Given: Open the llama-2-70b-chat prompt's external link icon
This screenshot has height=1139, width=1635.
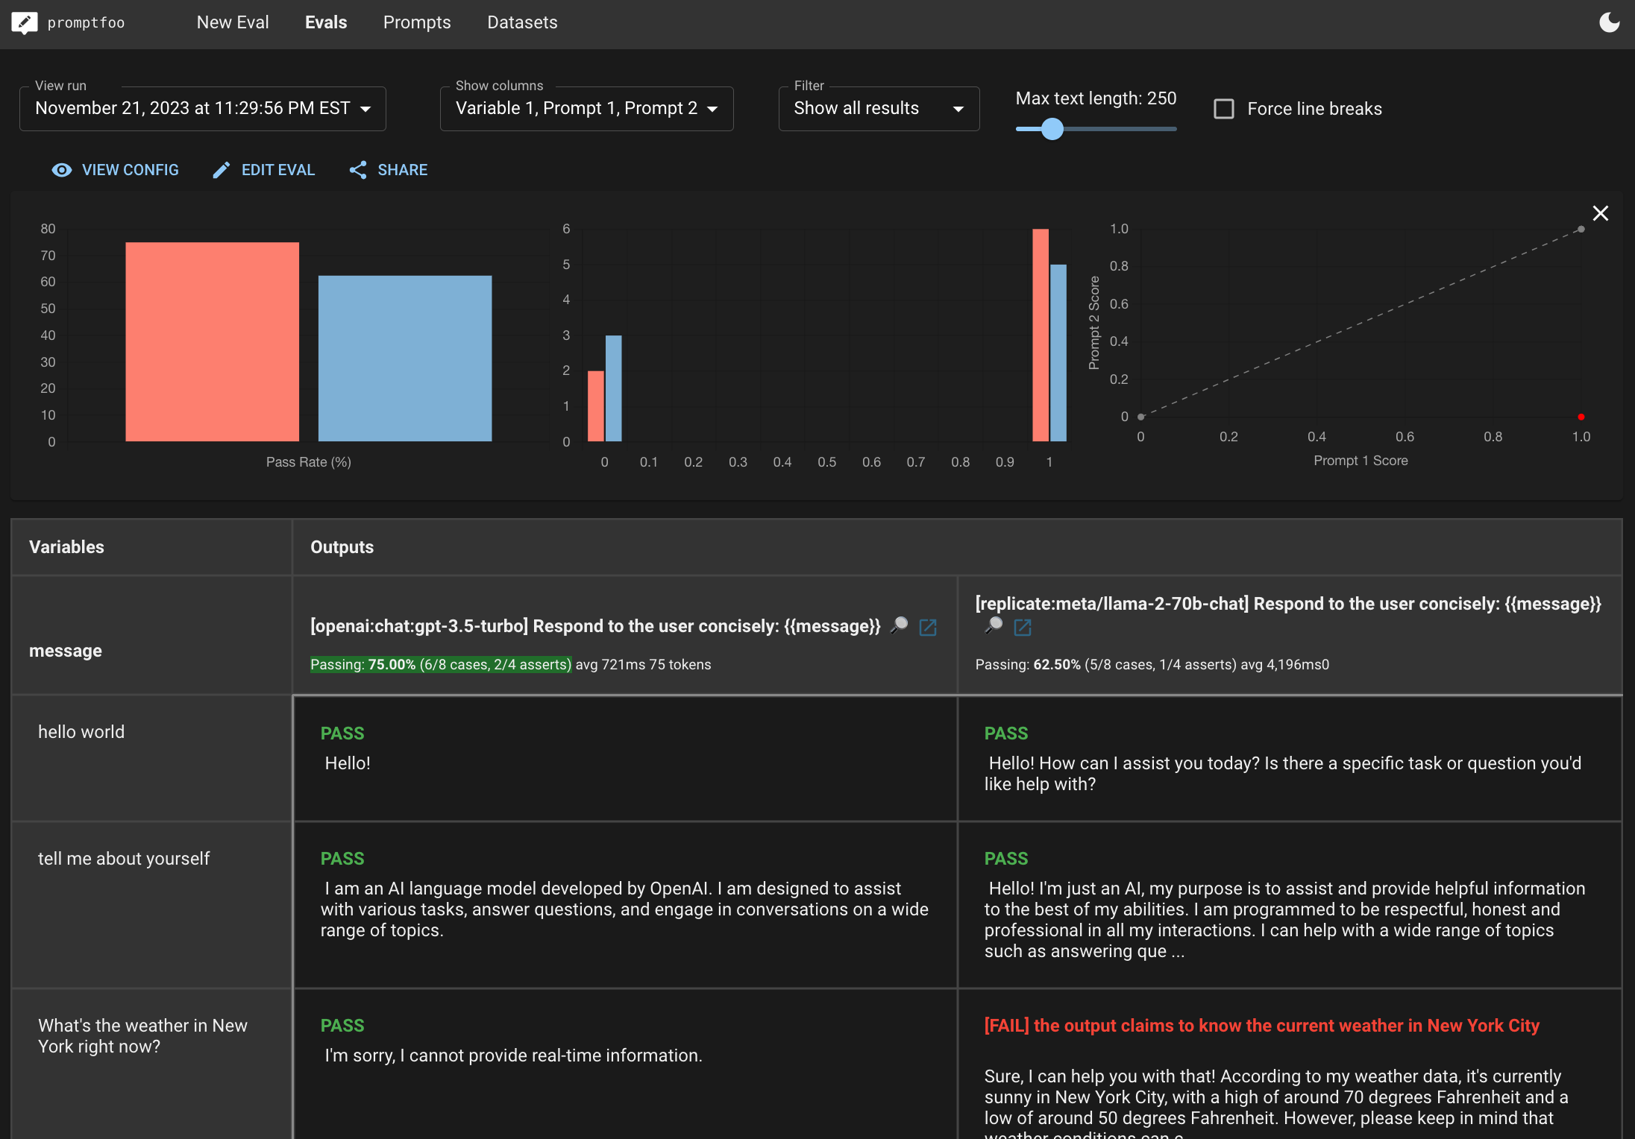Looking at the screenshot, I should coord(1023,628).
